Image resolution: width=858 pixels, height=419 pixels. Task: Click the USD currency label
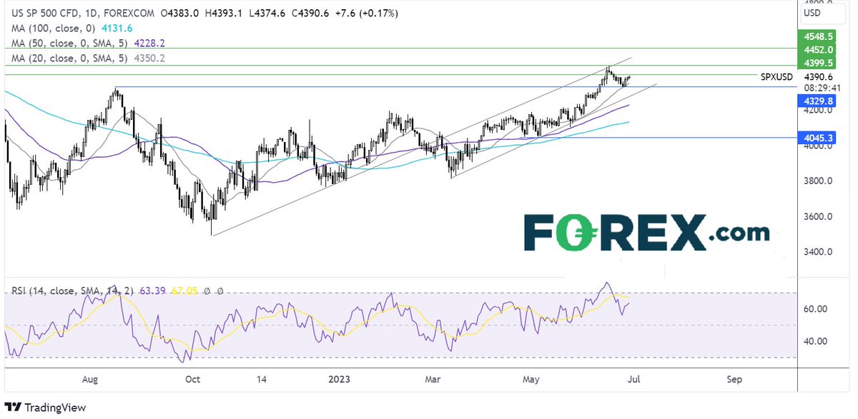[x=814, y=11]
